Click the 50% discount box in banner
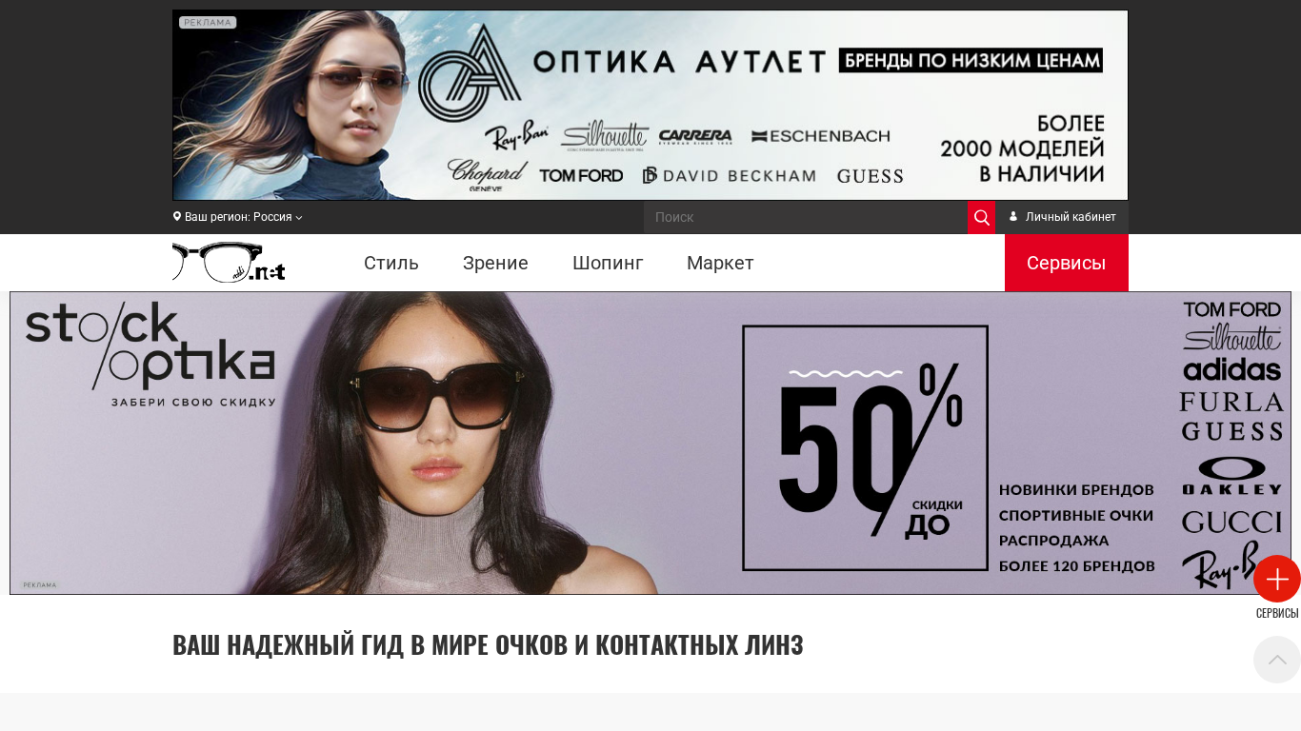Viewport: 1301px width, 731px height. (x=865, y=448)
